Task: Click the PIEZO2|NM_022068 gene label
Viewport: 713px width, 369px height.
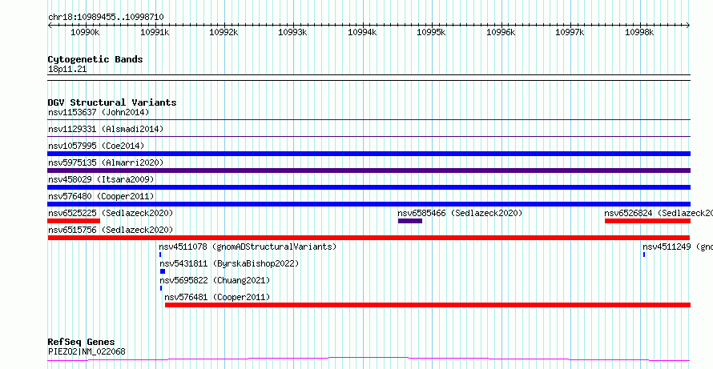Action: click(87, 351)
